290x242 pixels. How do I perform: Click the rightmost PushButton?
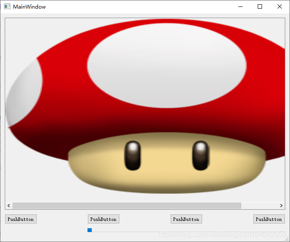click(269, 219)
